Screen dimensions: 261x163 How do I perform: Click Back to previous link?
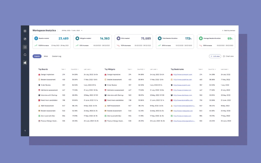tap(229, 30)
